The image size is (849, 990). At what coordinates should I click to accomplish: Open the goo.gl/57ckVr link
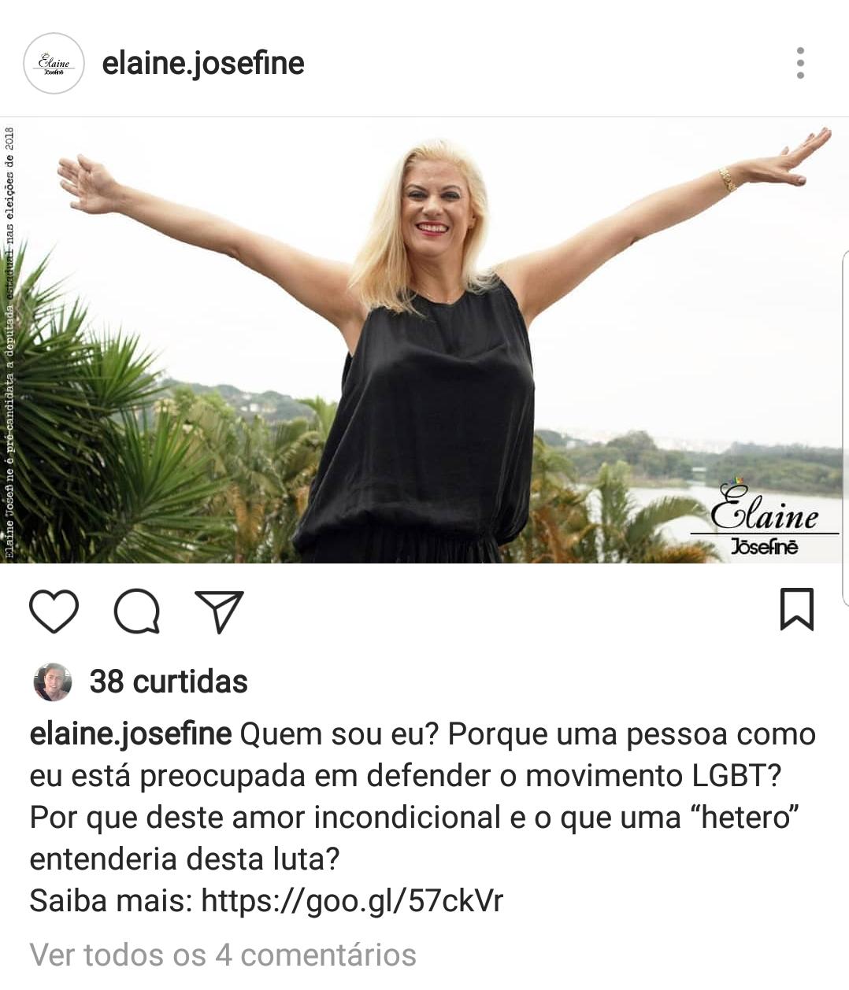coord(352,900)
